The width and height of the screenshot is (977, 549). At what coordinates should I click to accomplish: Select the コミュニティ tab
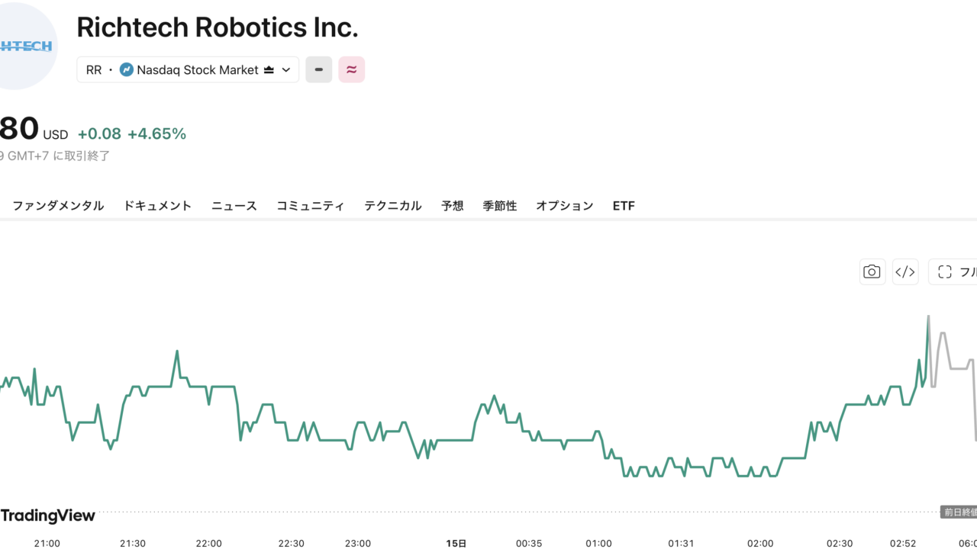click(311, 206)
